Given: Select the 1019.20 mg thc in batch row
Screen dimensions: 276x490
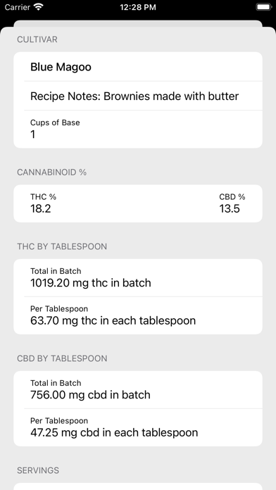Looking at the screenshot, I should click(x=138, y=278).
